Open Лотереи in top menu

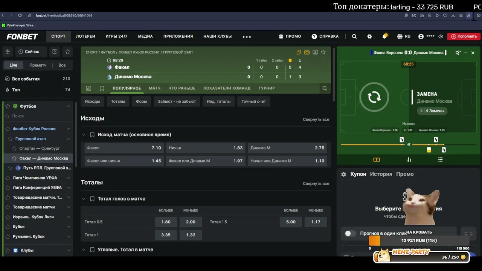(85, 37)
